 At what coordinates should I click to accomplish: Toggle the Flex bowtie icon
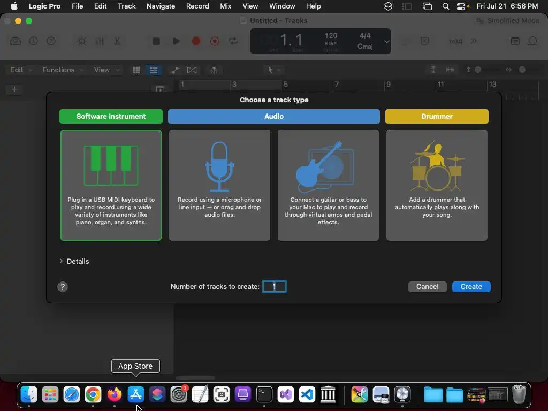coord(192,70)
